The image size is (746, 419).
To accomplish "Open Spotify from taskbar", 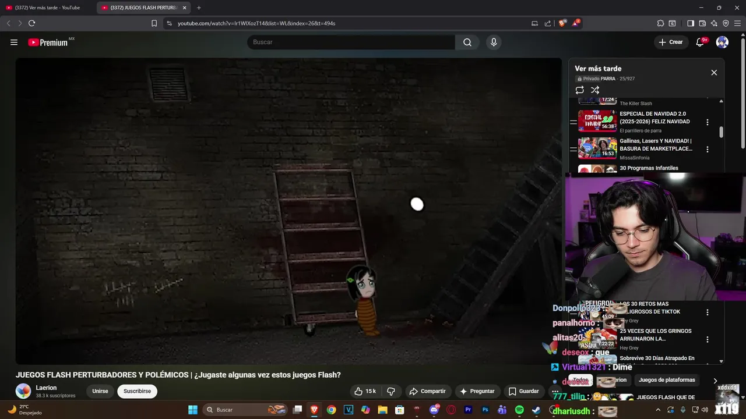I will click(519, 410).
